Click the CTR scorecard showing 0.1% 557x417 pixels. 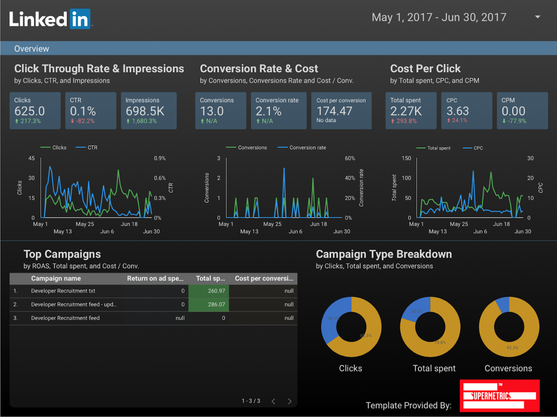[91, 110]
